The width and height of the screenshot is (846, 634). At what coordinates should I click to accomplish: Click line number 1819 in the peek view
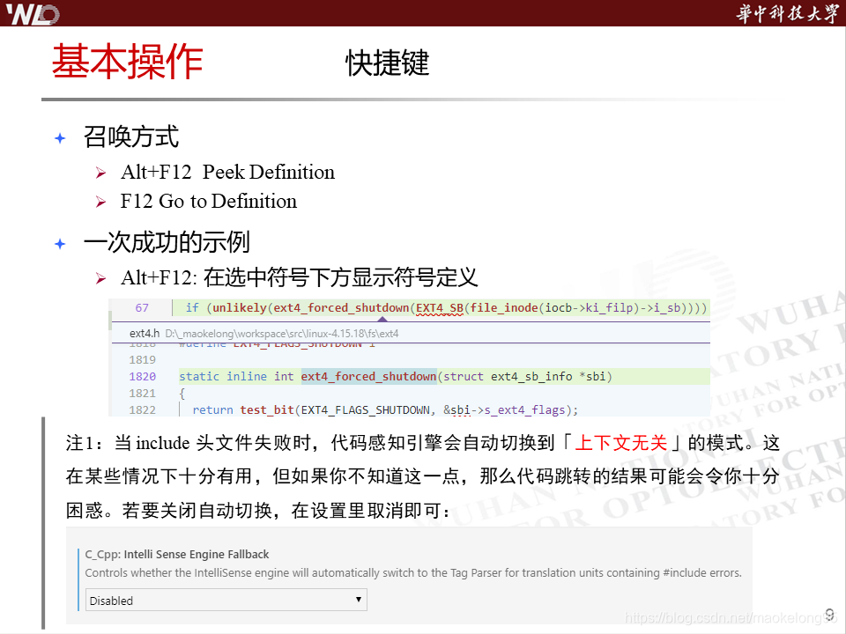click(x=143, y=359)
